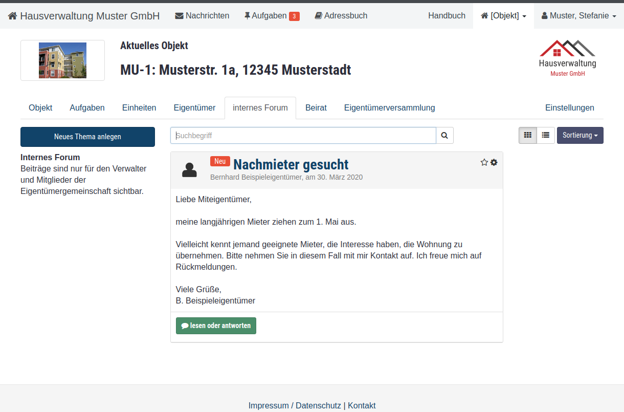This screenshot has width=624, height=412.
Task: Open Nachrichten in the top navbar
Action: click(202, 16)
